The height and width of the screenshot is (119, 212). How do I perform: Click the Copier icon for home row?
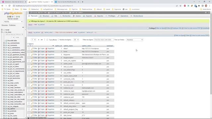39,52
